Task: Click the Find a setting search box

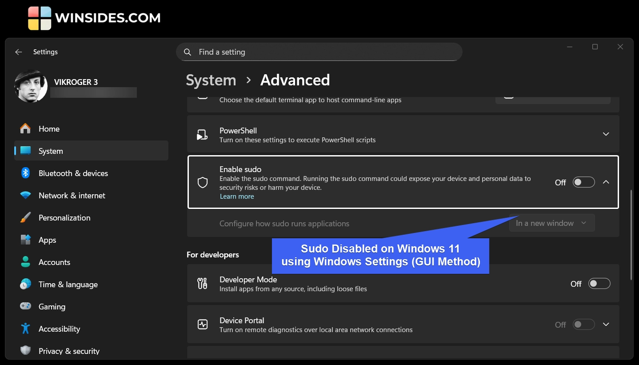Action: point(319,52)
